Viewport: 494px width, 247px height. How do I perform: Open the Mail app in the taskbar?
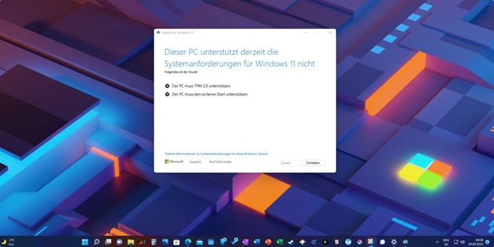[200, 242]
